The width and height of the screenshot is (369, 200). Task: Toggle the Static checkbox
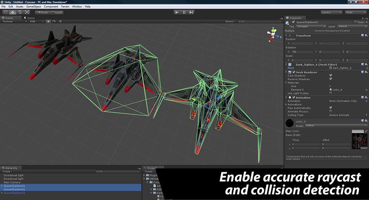point(356,22)
